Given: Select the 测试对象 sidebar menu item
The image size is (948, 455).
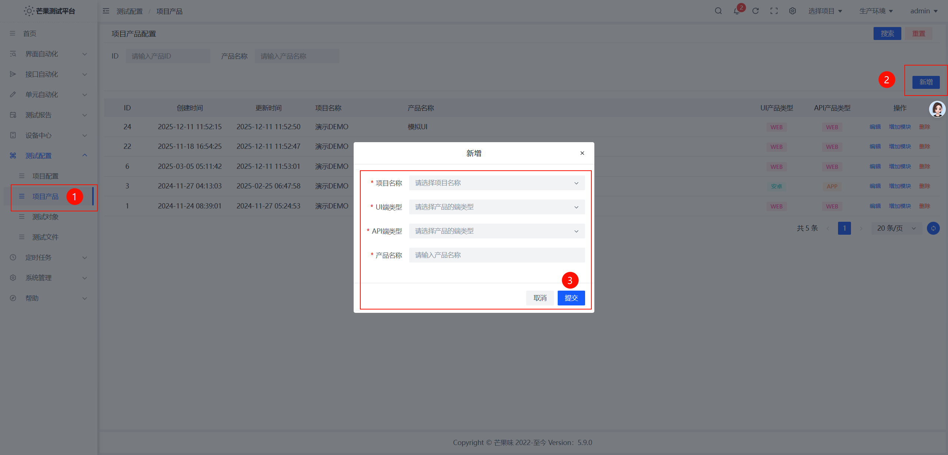Looking at the screenshot, I should tap(45, 217).
